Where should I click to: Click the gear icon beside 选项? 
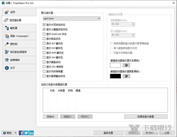click(7, 12)
